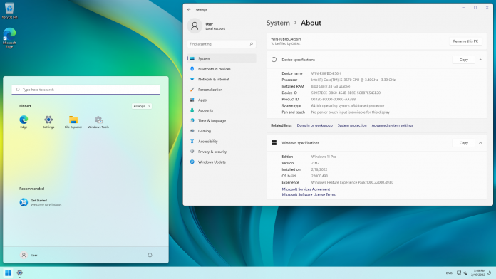Select System in Settings sidebar
496x279 pixels.
(221, 58)
